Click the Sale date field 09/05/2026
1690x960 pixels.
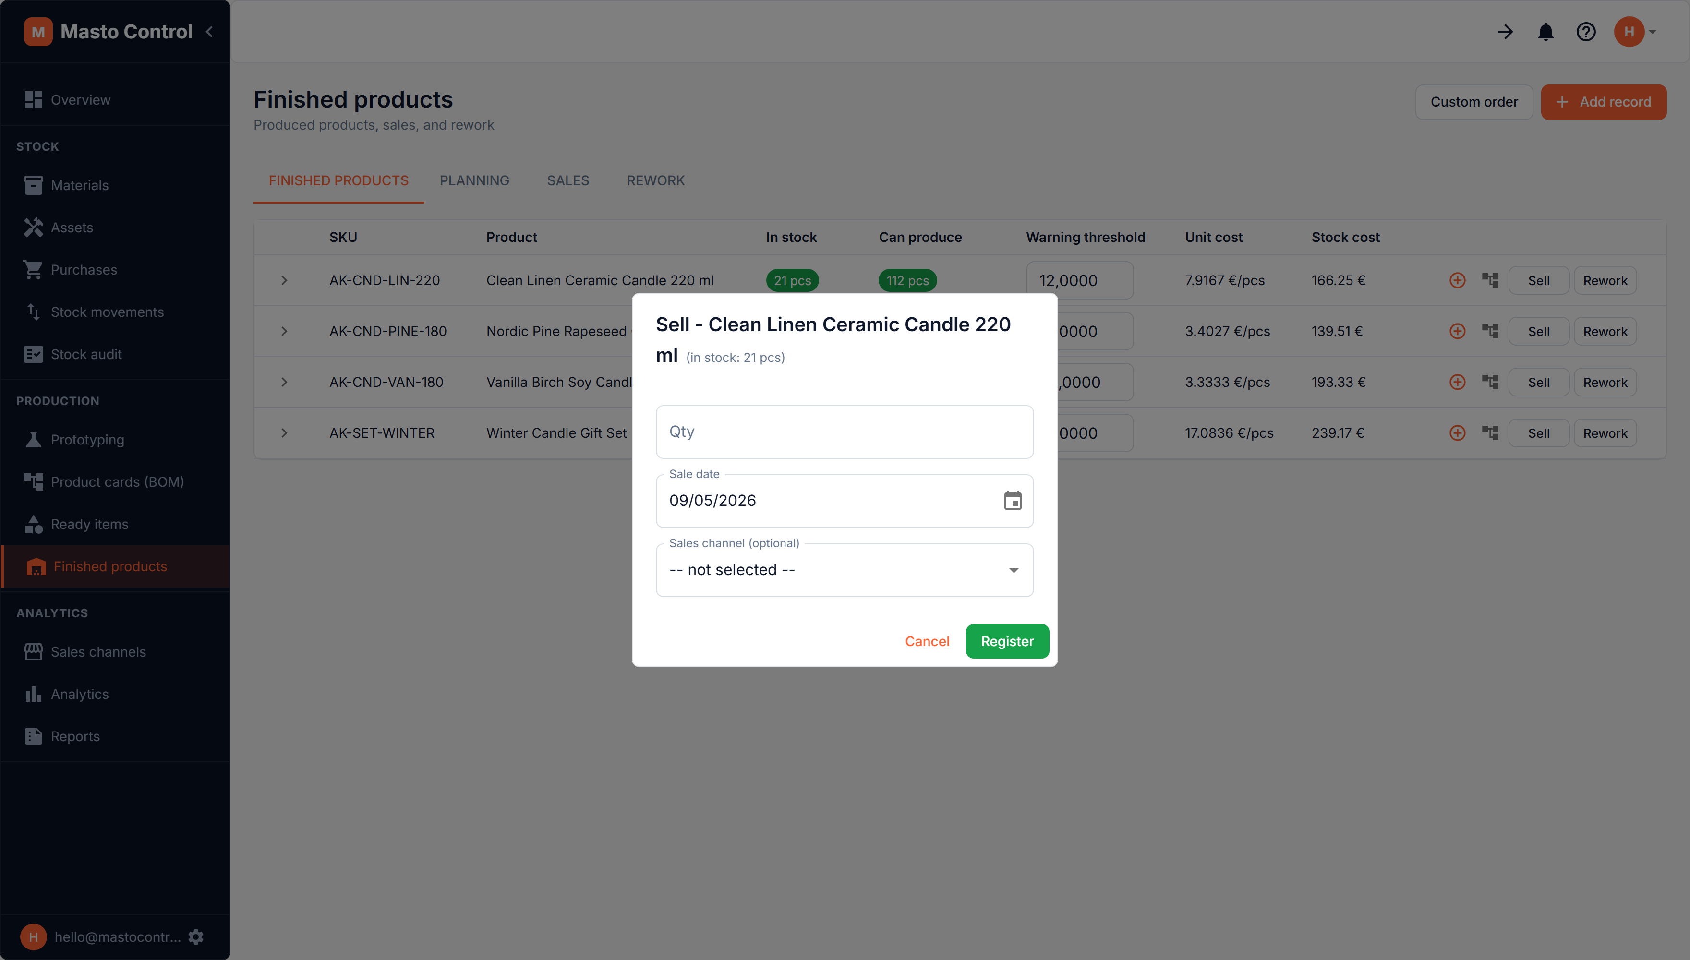click(845, 501)
